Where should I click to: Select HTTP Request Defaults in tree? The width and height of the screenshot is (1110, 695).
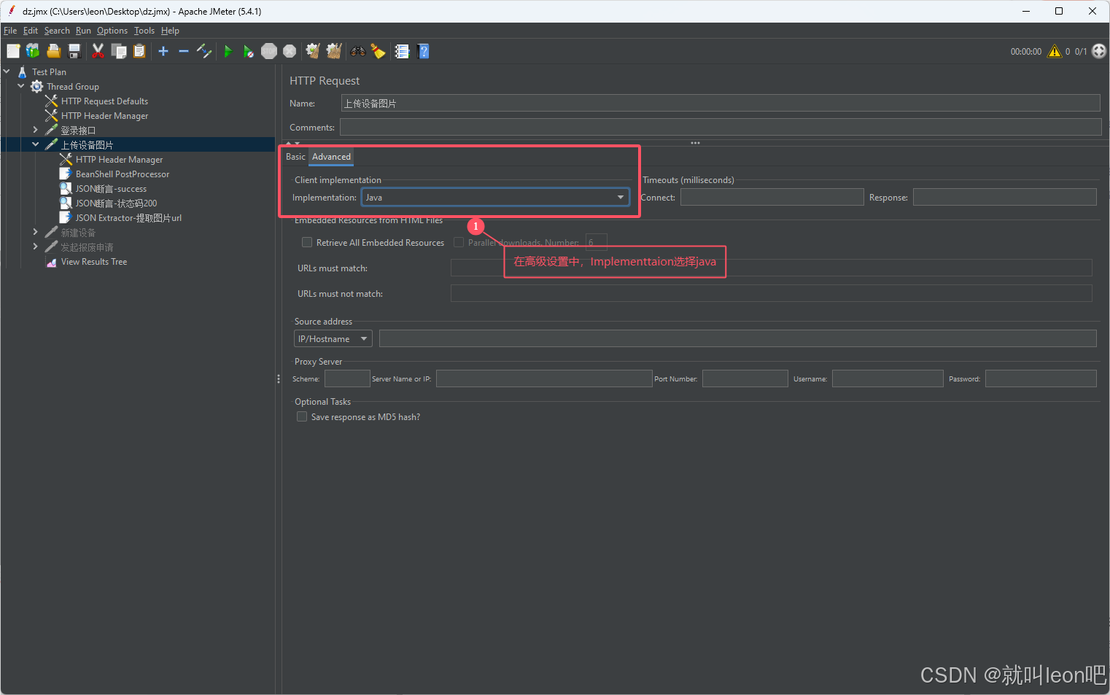pos(104,101)
